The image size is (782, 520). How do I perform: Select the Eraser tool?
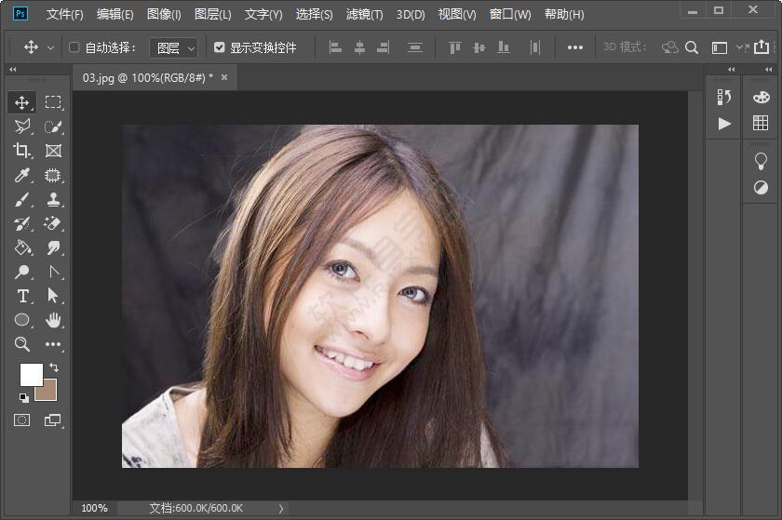point(53,223)
